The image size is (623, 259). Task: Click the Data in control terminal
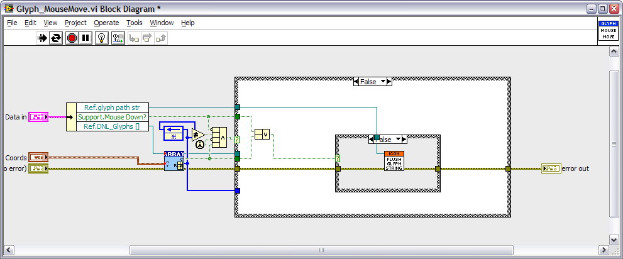pos(38,117)
